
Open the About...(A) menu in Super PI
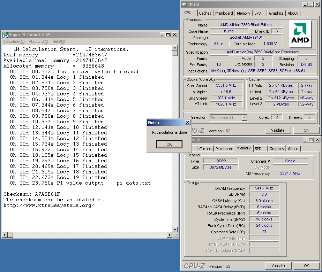(x=38, y=41)
